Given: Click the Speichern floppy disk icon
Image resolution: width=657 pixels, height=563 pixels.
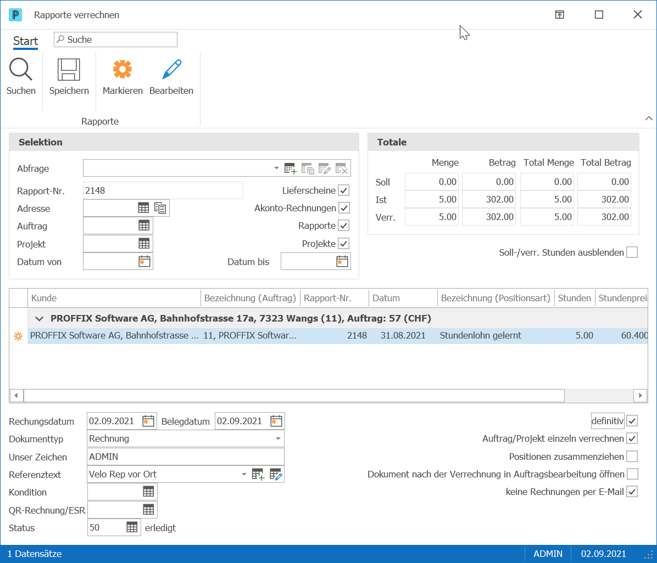Looking at the screenshot, I should 69,70.
